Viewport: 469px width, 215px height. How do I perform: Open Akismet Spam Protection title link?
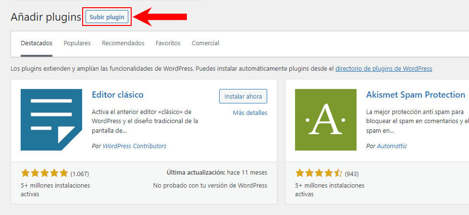tap(416, 95)
